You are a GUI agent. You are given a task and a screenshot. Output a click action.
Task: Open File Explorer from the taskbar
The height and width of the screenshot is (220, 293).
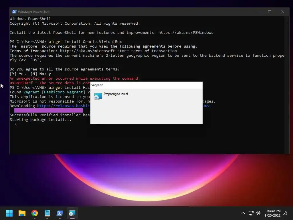tap(22, 213)
